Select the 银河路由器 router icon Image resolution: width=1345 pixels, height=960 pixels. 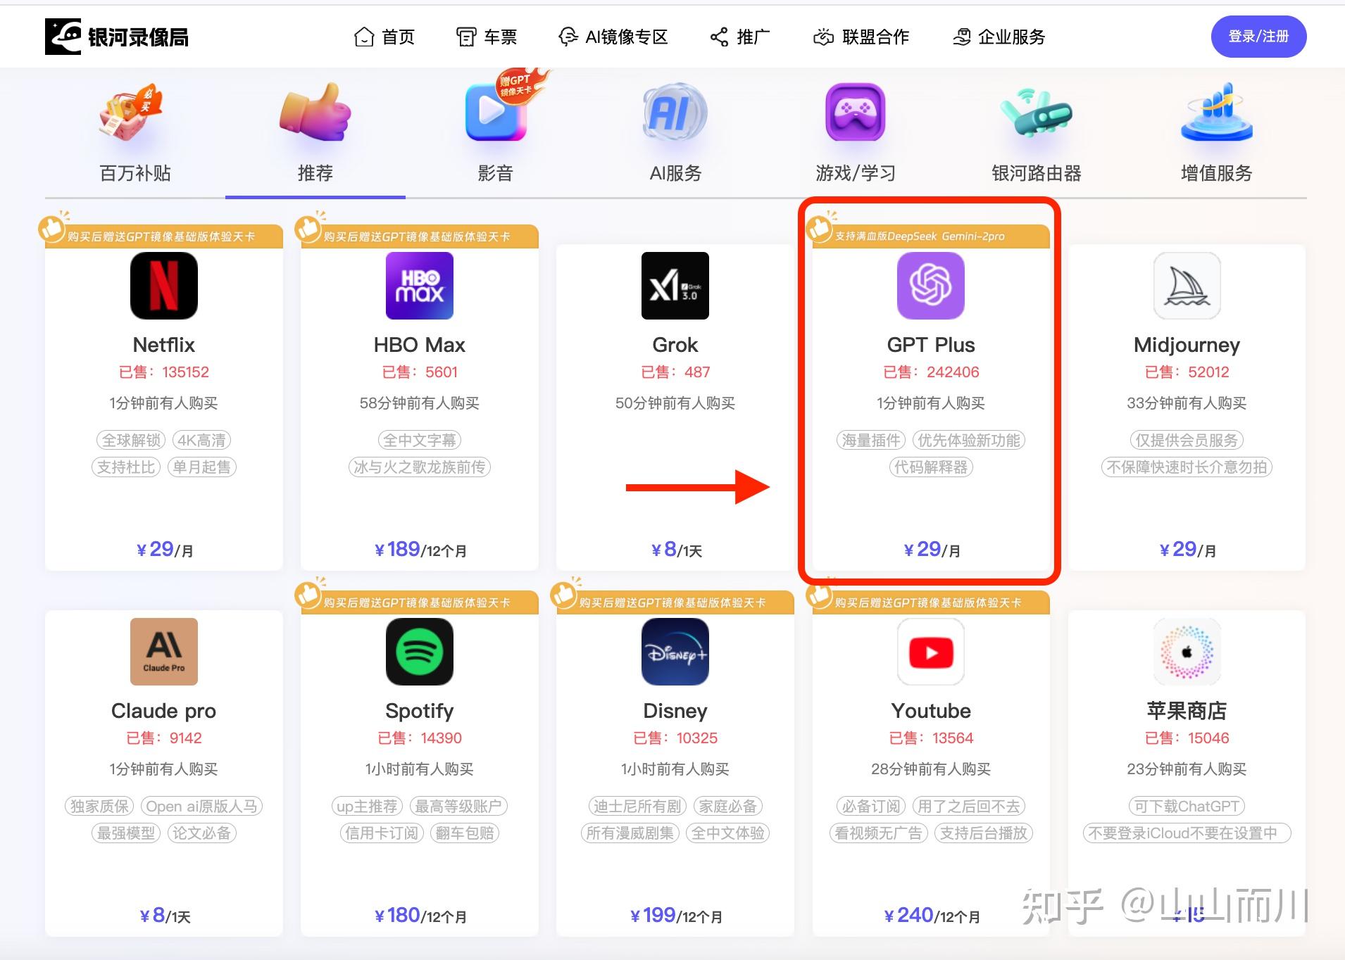coord(1036,113)
